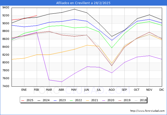
Task: Click the 2023 line dip at AGO
Action: (112, 40)
